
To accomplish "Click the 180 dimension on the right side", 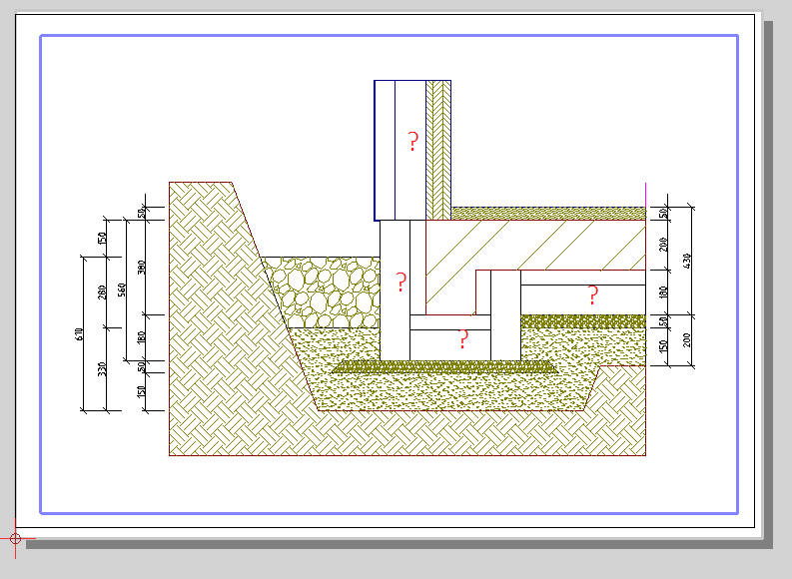I will [663, 291].
